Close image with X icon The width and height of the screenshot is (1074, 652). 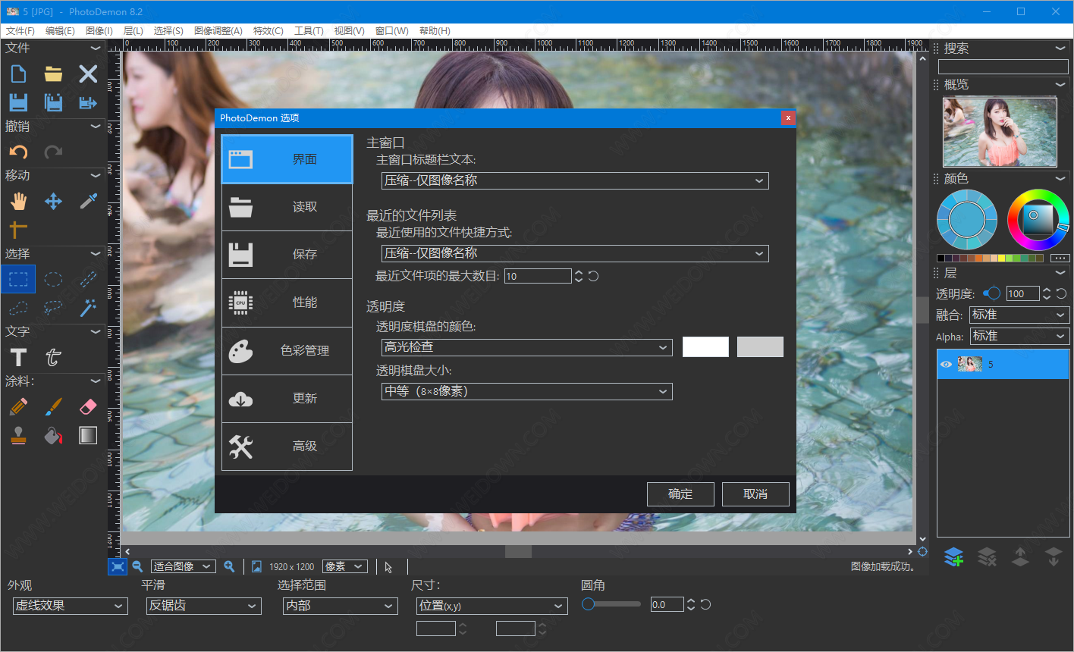88,74
